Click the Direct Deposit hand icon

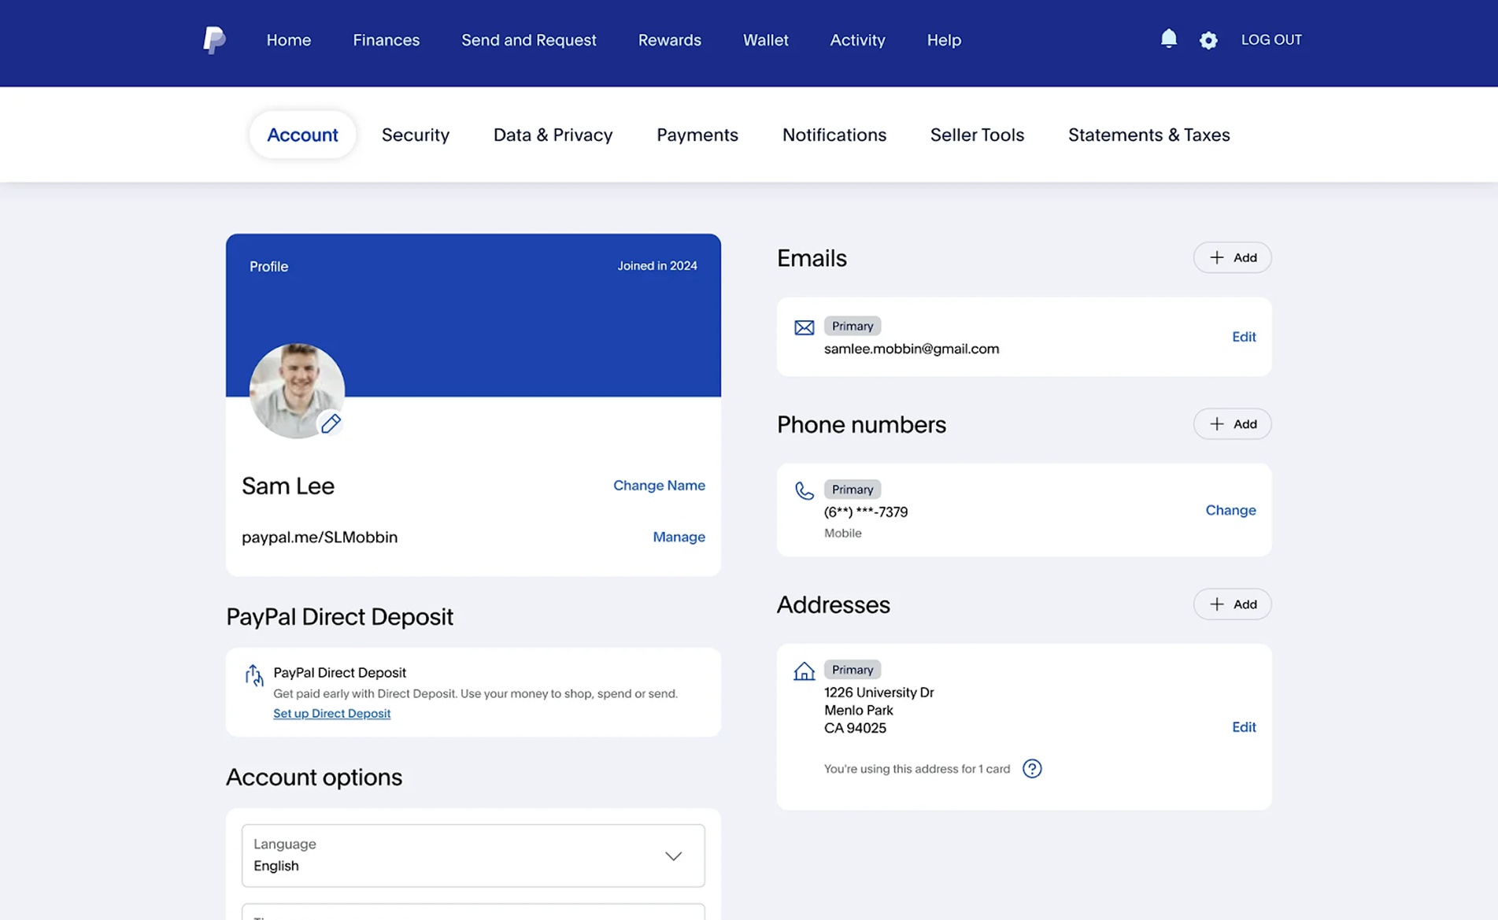point(253,675)
